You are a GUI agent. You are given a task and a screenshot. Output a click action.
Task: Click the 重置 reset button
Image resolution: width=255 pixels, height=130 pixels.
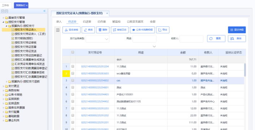216,39
